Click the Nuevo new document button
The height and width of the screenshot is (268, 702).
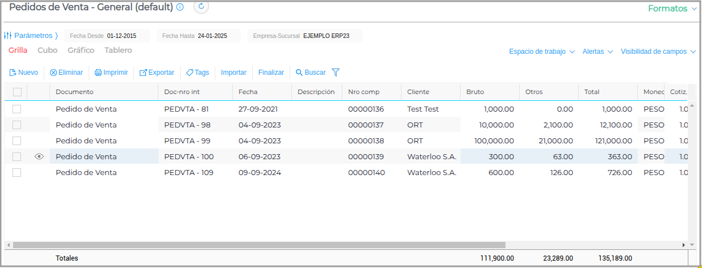tap(24, 73)
